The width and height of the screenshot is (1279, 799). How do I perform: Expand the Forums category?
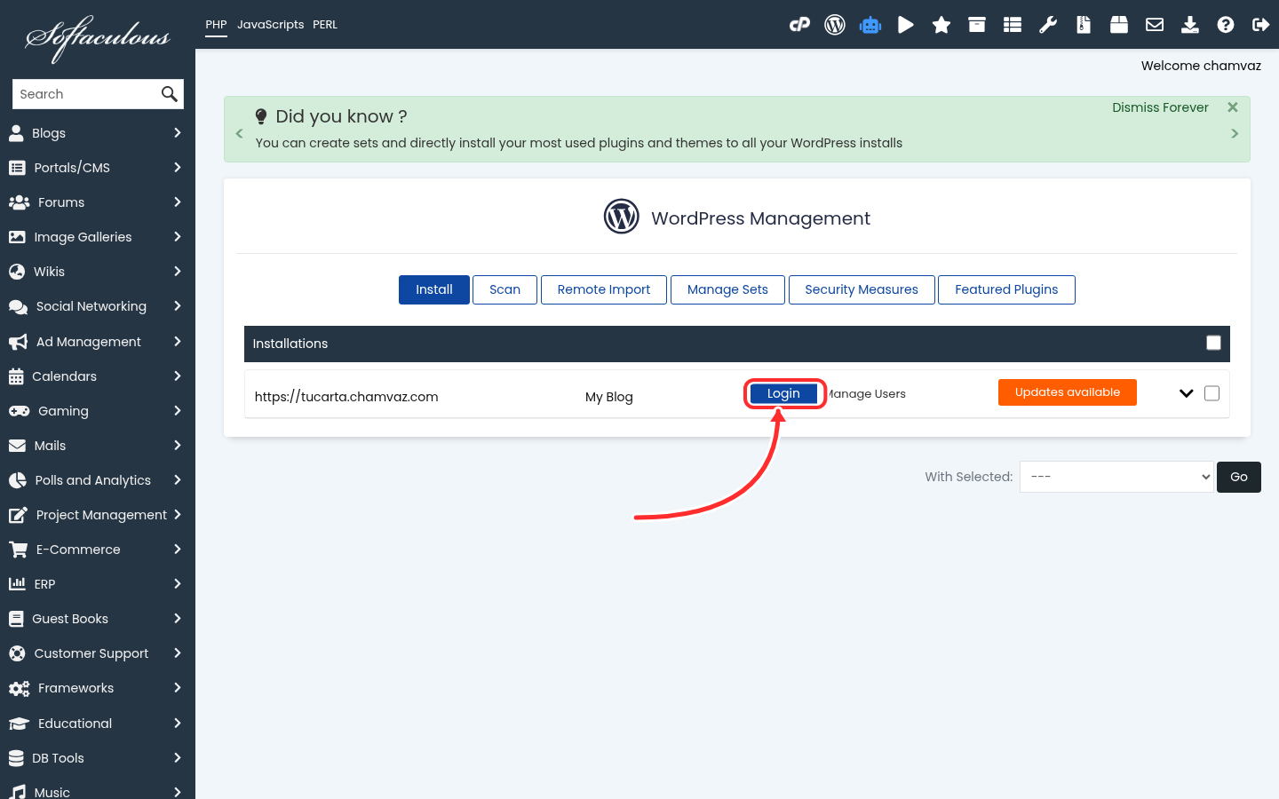[178, 202]
